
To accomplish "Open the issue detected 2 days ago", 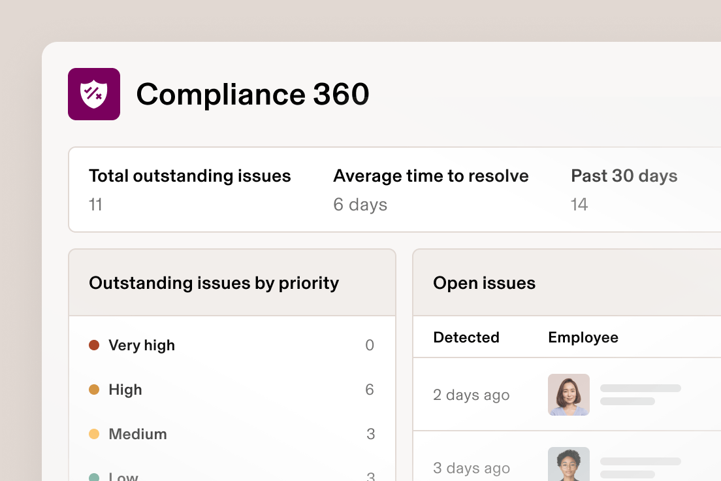I will coord(471,395).
